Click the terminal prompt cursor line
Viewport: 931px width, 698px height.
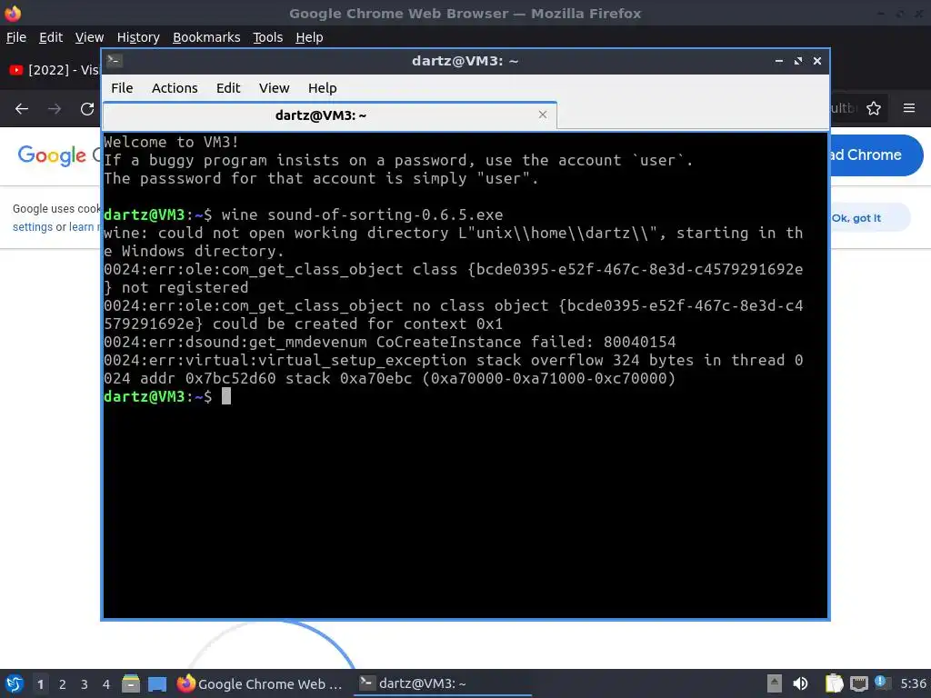click(x=167, y=396)
